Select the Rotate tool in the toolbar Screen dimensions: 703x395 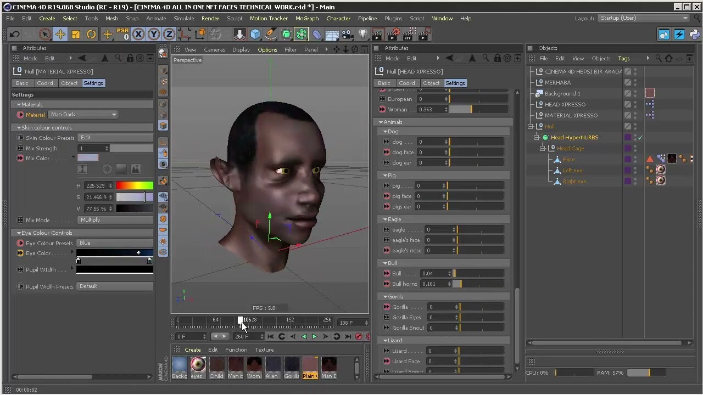click(91, 34)
